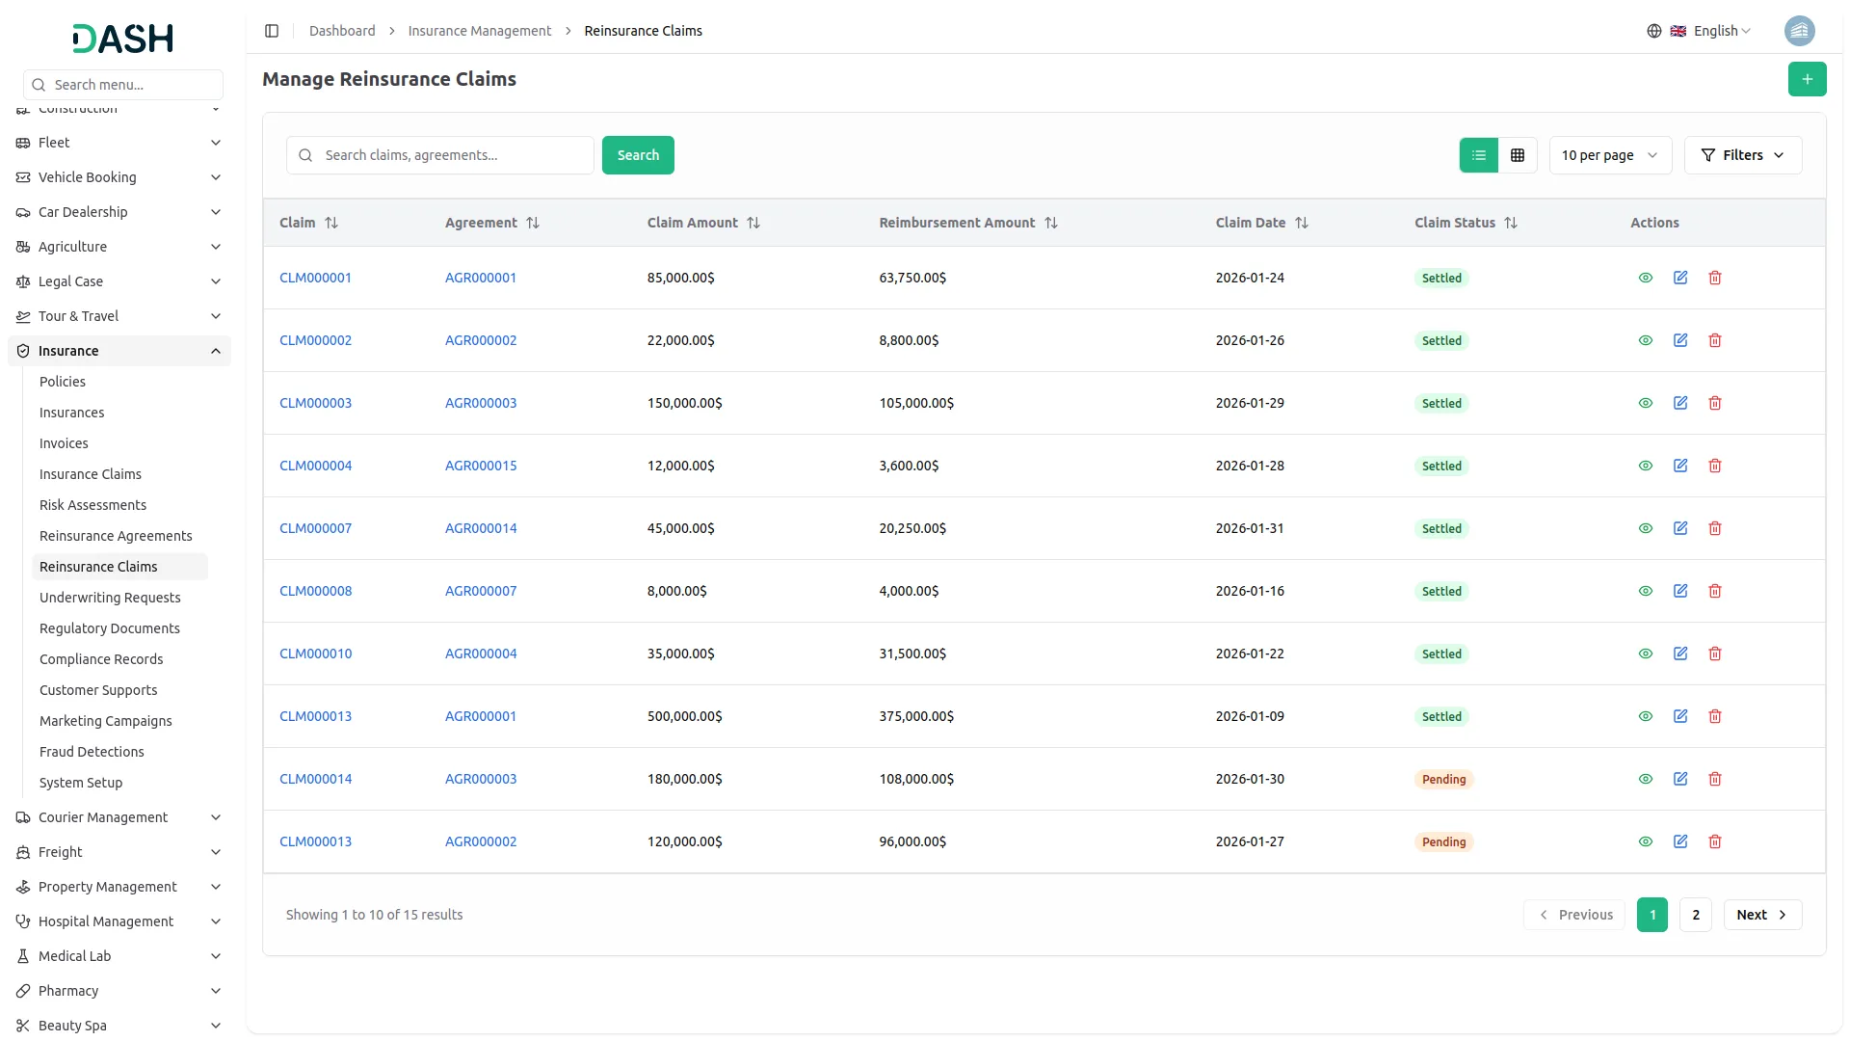Switch to grid view using the table icon
Viewport: 1850px width, 1041px height.
point(1518,154)
